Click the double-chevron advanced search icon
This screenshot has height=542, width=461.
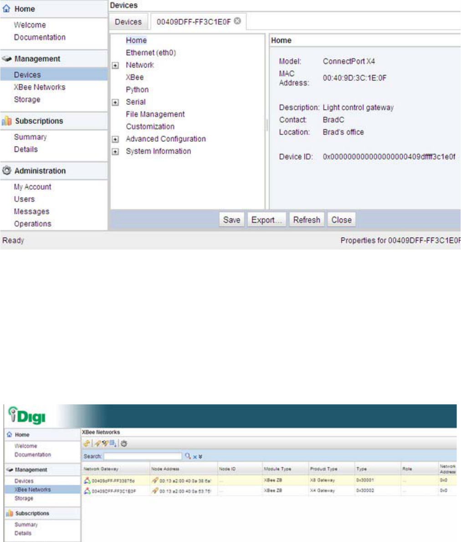click(x=200, y=457)
